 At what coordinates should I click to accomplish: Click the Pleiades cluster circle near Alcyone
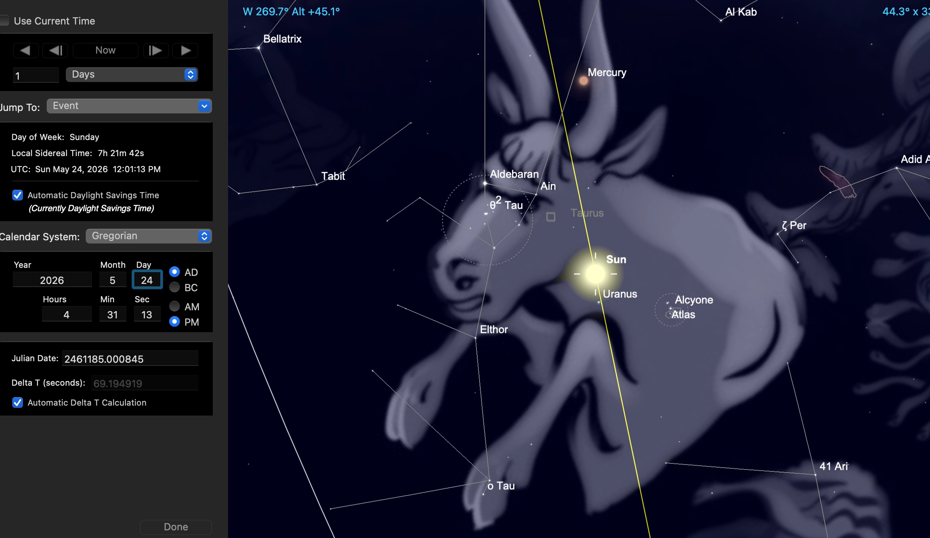tap(671, 310)
